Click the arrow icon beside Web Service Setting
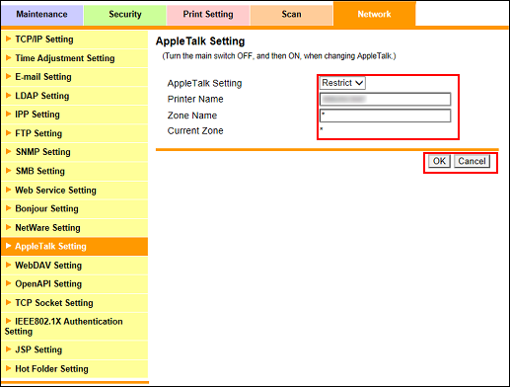The width and height of the screenshot is (510, 387). coord(9,190)
